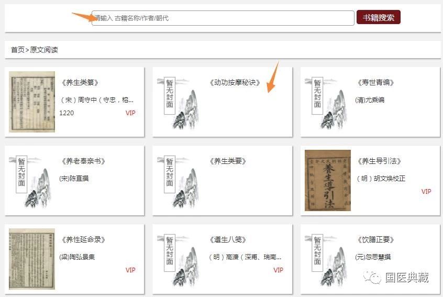
Task: Click author text (明)胡文焕校正
Action: point(380,178)
